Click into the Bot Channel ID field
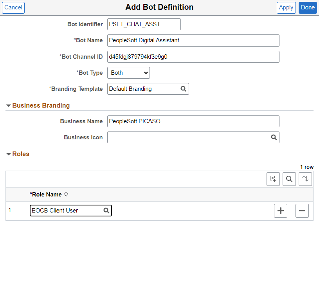 193,57
